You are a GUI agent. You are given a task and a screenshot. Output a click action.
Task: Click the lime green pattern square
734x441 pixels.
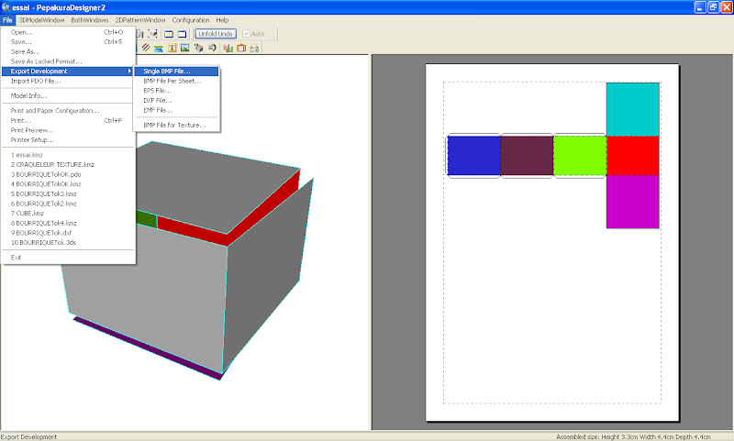[579, 156]
